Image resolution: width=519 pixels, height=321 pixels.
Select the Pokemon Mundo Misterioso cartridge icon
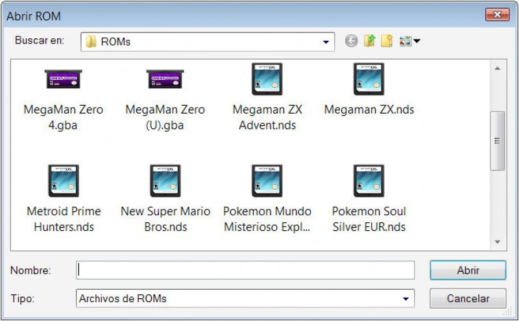point(267,181)
